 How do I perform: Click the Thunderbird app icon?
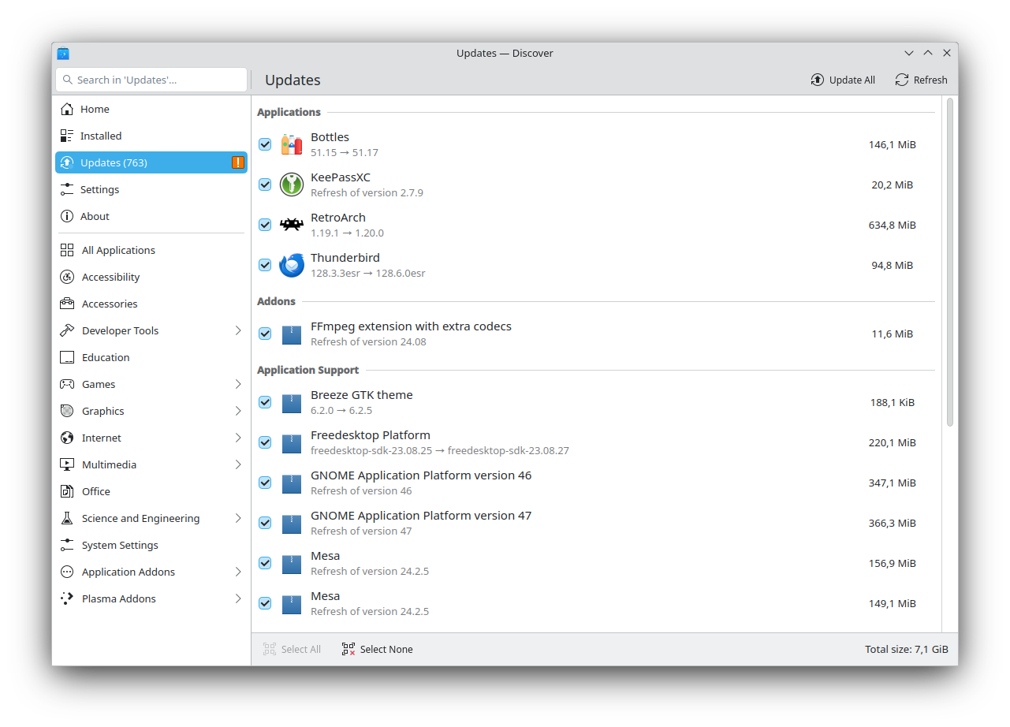tap(292, 265)
